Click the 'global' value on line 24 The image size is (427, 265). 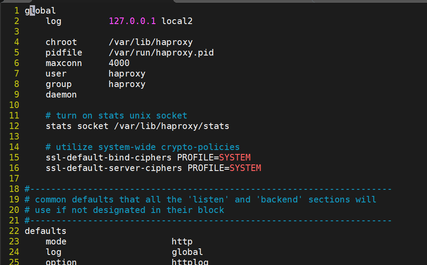click(187, 252)
